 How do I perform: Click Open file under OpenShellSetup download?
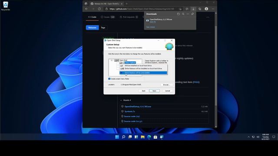click(152, 22)
